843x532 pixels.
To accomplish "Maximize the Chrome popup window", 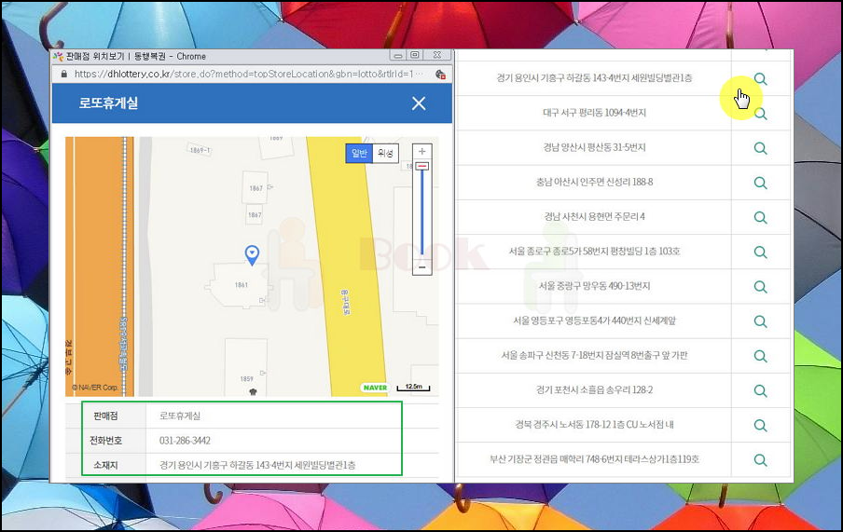I will [415, 55].
